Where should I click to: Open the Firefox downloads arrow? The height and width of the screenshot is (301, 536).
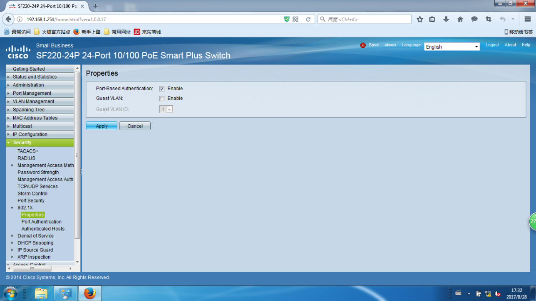(x=446, y=19)
